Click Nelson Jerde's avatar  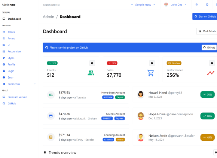tap(141, 137)
